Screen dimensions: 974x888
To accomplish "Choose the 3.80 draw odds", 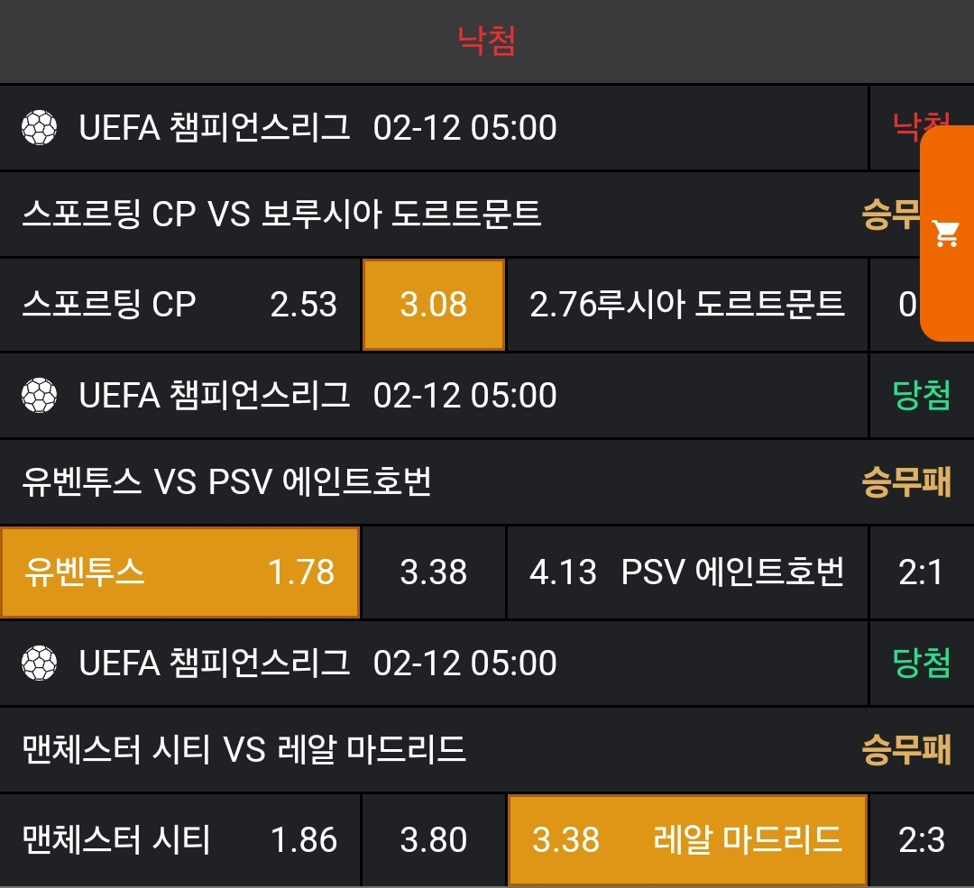I will 434,840.
